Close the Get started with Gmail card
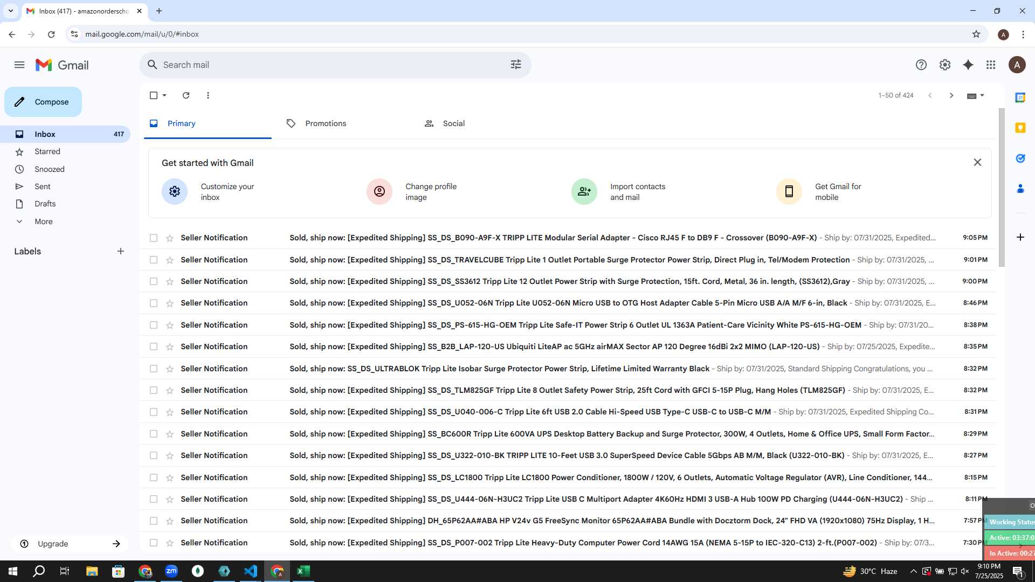Image resolution: width=1035 pixels, height=582 pixels. 977,162
